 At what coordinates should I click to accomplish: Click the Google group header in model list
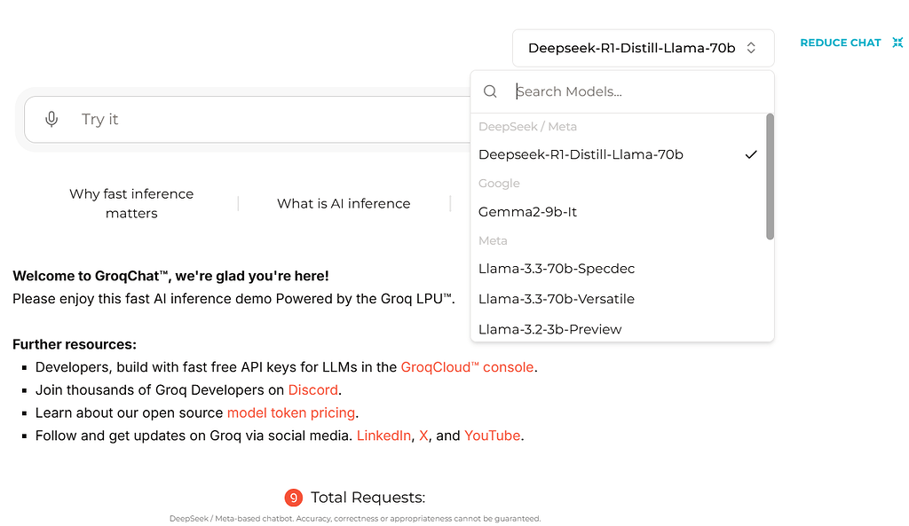(x=499, y=184)
